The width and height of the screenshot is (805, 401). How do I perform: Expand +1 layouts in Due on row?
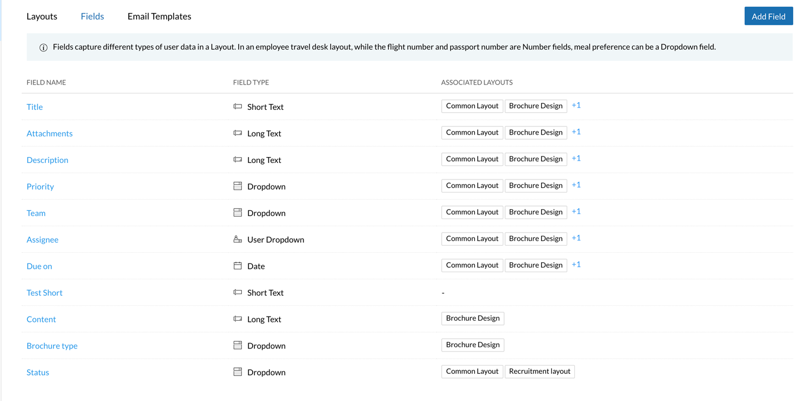576,265
